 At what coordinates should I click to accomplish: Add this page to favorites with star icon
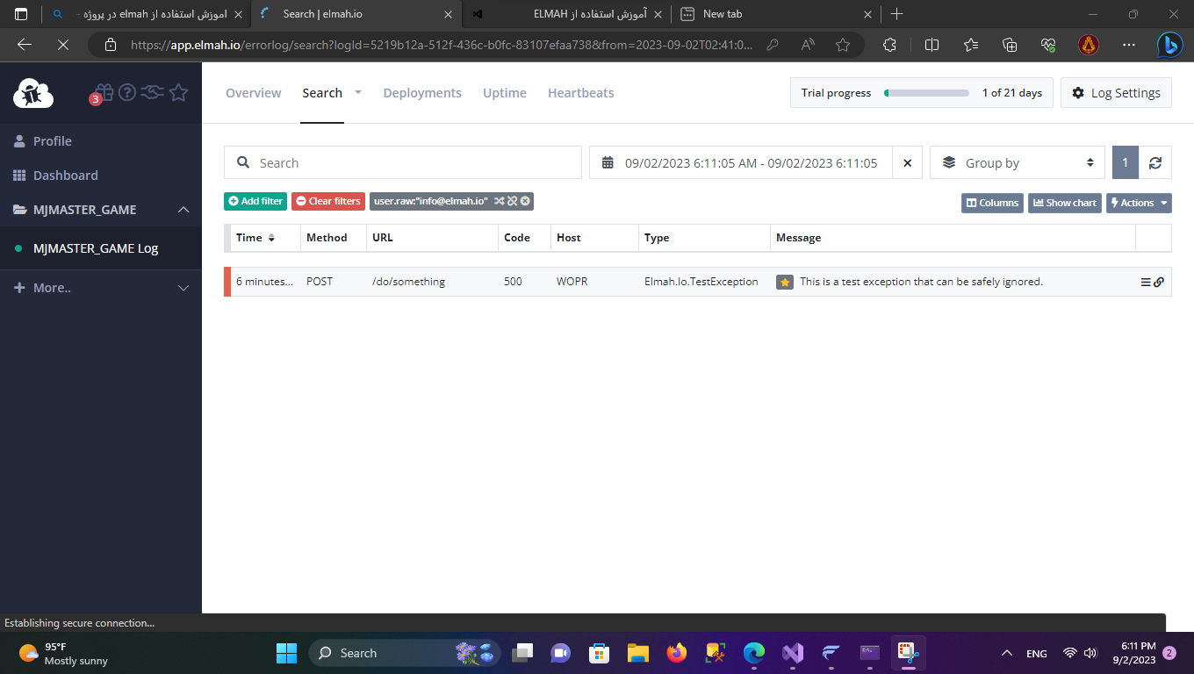coord(843,45)
